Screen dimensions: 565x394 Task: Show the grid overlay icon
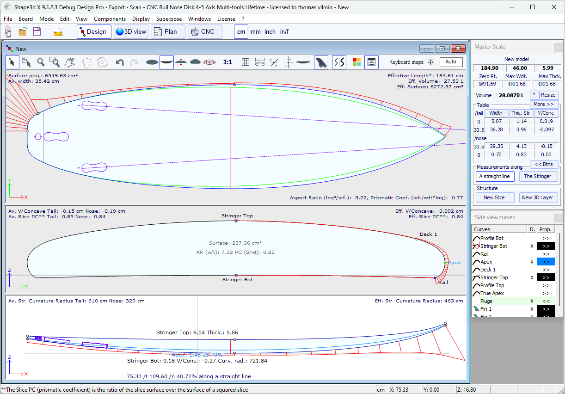(246, 62)
